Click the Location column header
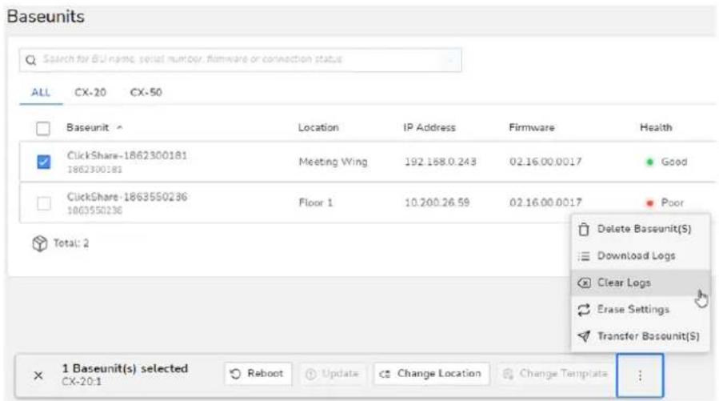719x401 pixels. (x=318, y=127)
